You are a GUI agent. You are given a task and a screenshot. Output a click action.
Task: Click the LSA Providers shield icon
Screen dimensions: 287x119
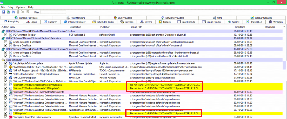pos(115,18)
